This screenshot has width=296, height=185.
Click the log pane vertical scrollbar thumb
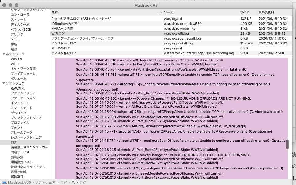(287, 144)
